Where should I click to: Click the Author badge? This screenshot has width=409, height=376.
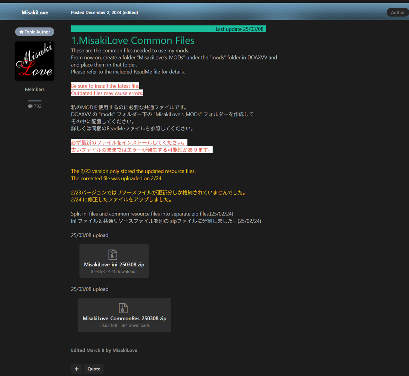point(398,13)
